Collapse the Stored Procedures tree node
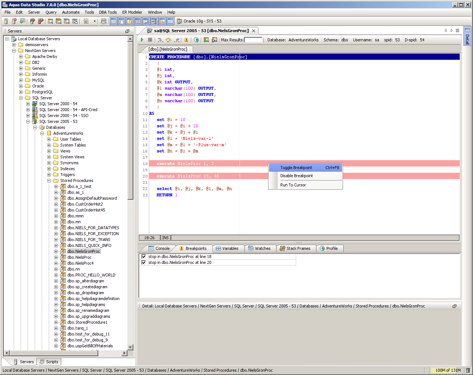 [49, 180]
